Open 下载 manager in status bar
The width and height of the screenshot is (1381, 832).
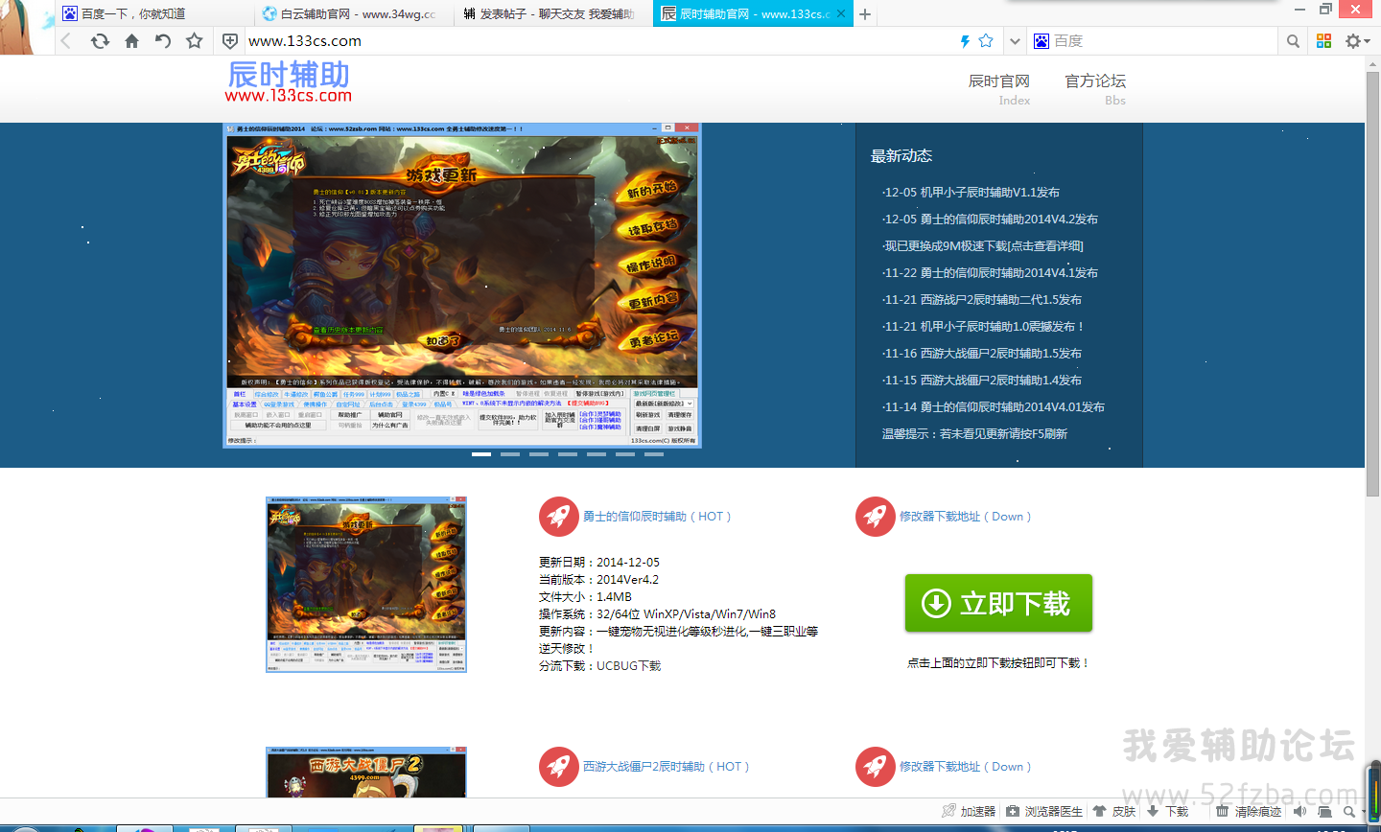[x=1168, y=811]
